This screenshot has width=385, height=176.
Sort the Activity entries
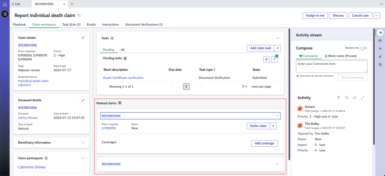point(355,97)
